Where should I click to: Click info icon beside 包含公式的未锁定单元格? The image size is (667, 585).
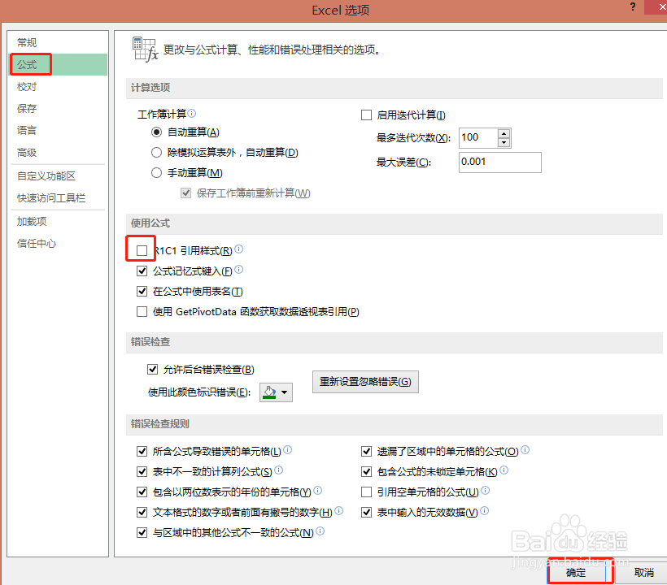point(504,470)
